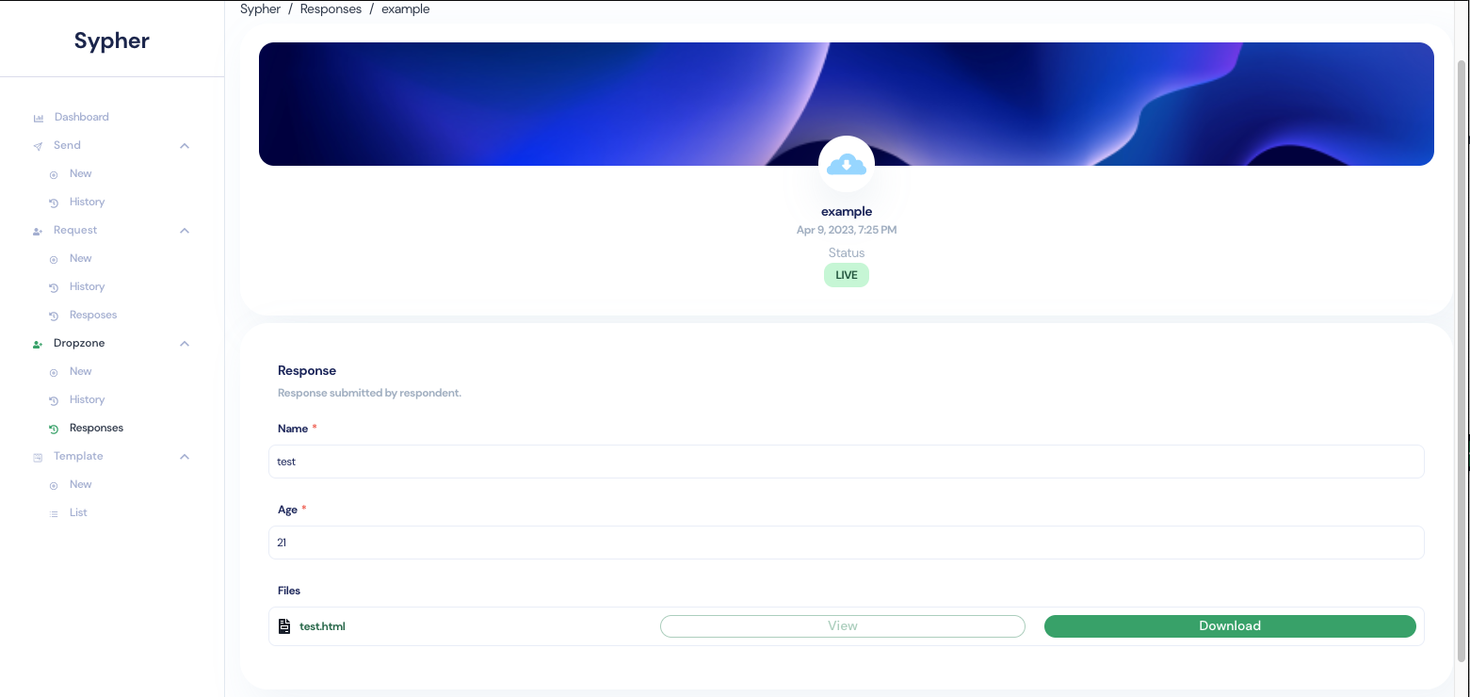
Task: Focus the Name input field
Action: click(x=847, y=462)
